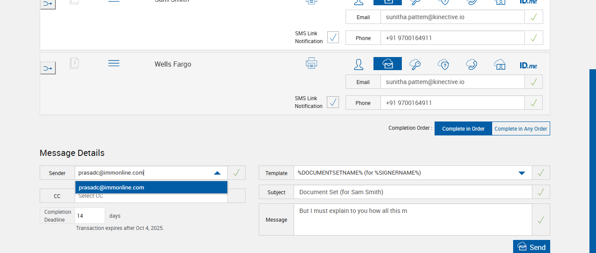Click inside the Message text area

[x=413, y=219]
